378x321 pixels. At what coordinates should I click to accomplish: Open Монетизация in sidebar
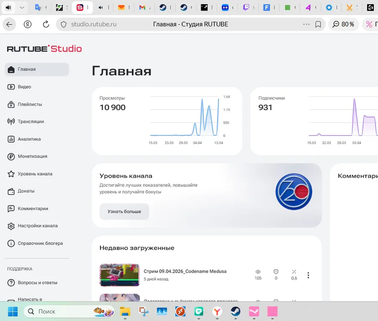click(37, 156)
